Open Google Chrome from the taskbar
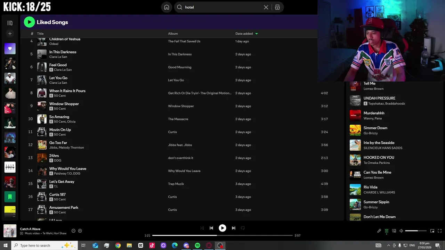This screenshot has height=250, width=445. [x=118, y=245]
